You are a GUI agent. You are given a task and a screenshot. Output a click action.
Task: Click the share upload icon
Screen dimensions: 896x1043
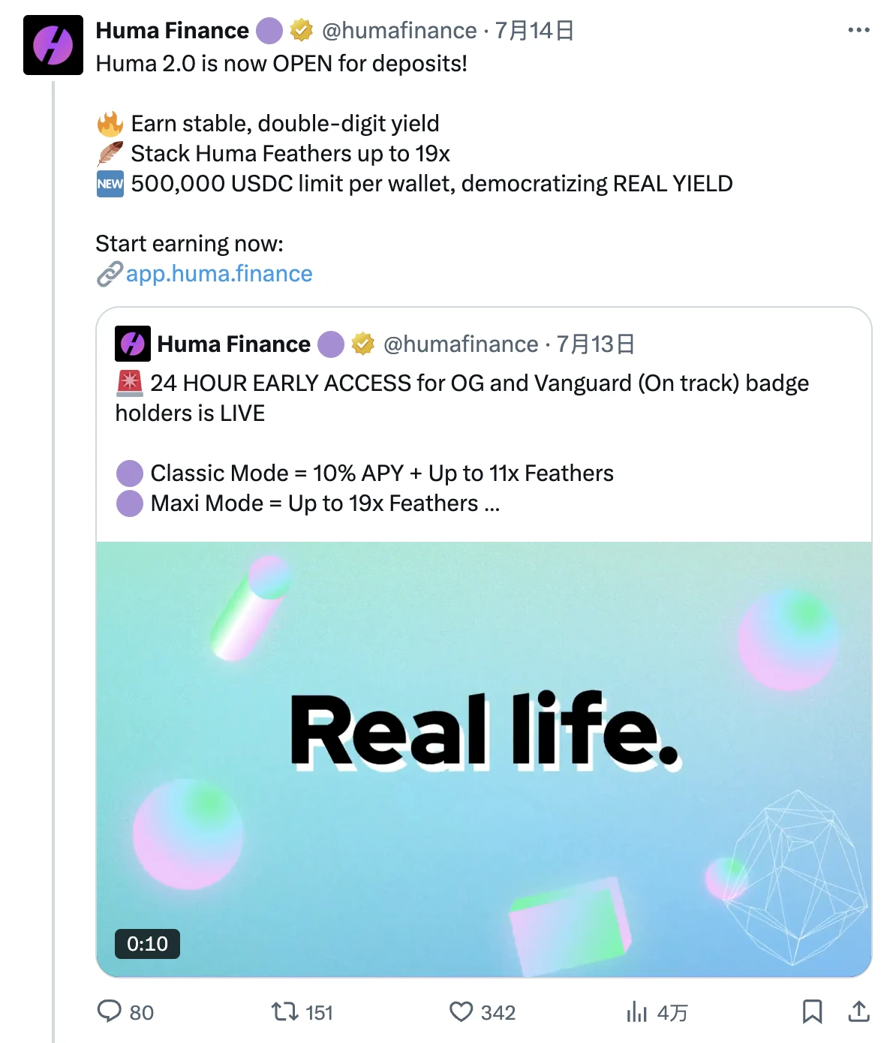(858, 1011)
